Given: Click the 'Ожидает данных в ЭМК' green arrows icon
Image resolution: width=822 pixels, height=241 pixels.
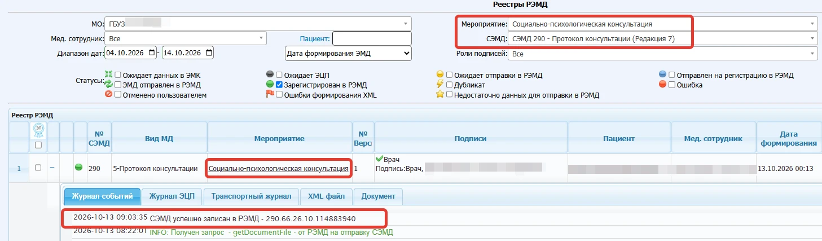Looking at the screenshot, I should 109,75.
